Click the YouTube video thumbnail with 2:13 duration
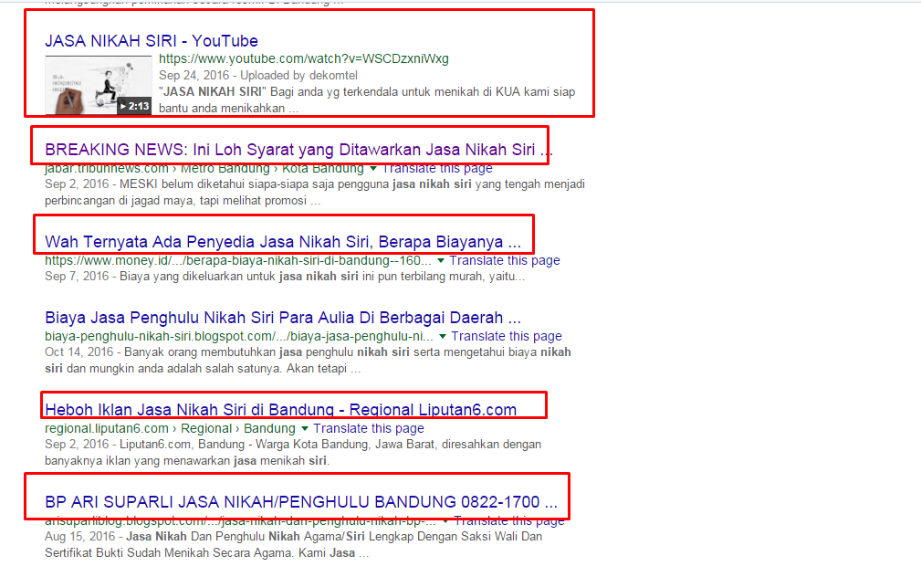Viewport: 921px width, 577px height. click(x=98, y=85)
